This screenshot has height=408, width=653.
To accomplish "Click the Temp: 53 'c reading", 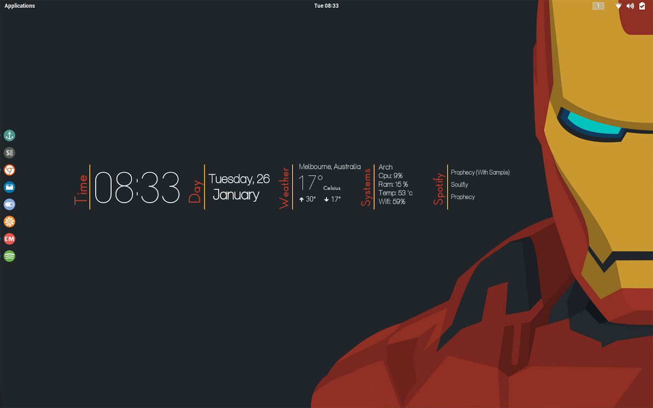I will pos(395,193).
